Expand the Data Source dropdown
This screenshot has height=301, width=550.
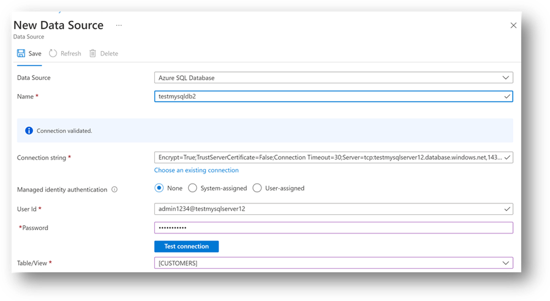click(505, 78)
